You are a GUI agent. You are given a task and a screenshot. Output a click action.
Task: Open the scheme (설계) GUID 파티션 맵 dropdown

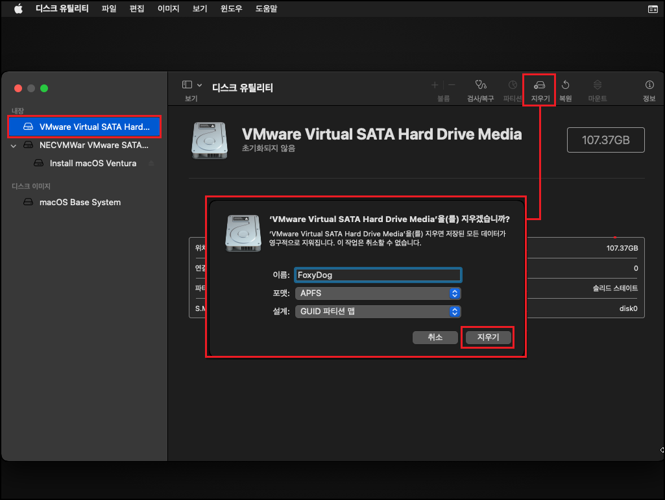[x=378, y=311]
